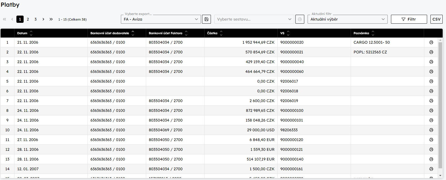Sort table by Částka column
446x180 pixels.
pos(221,33)
